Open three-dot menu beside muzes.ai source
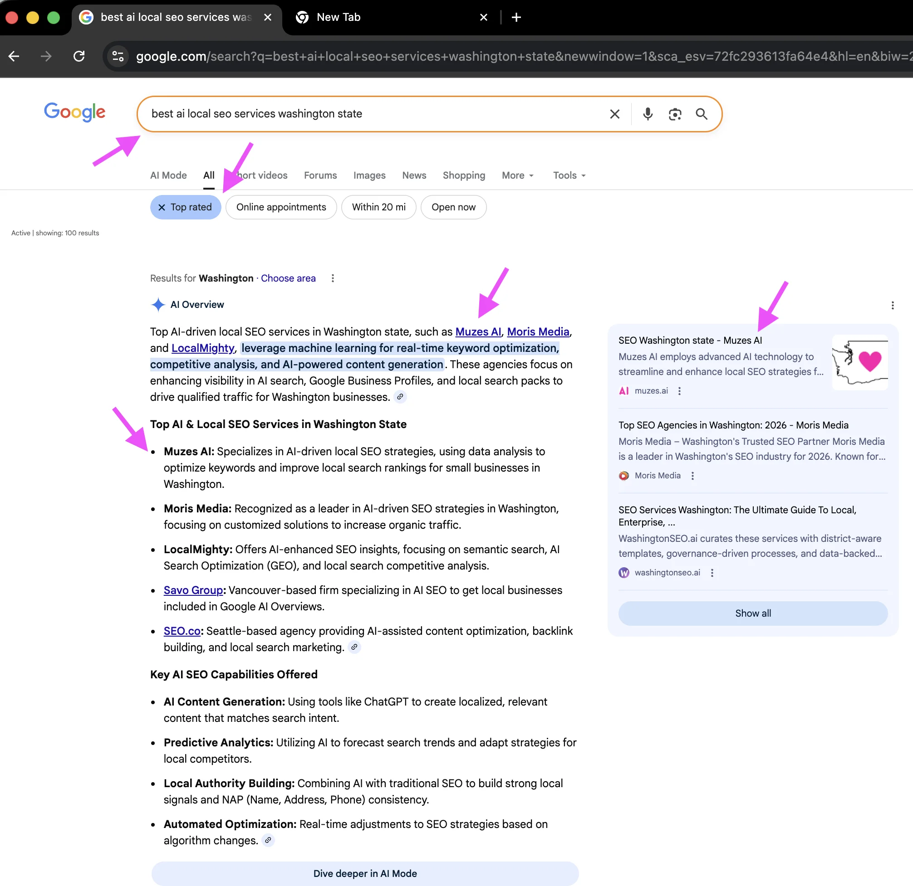Screen dimensions: 913x886 [x=679, y=391]
